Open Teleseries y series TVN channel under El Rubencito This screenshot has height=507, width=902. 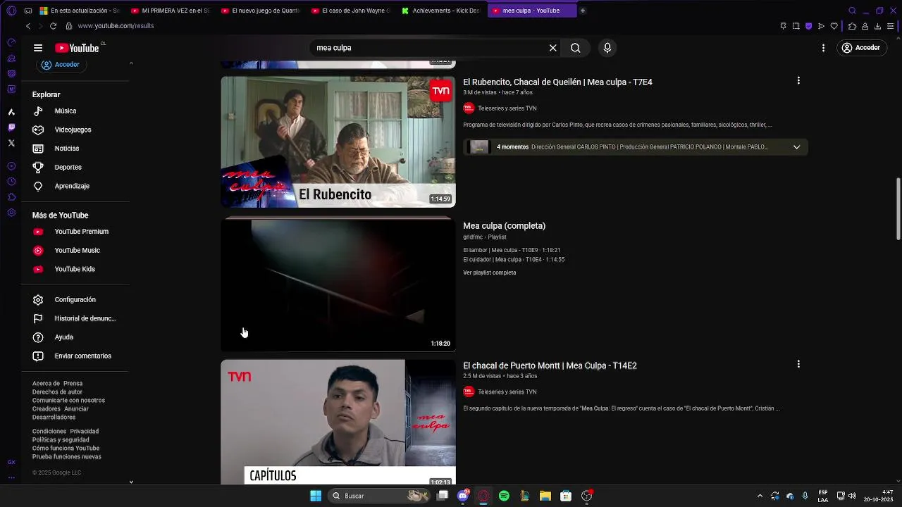507,108
